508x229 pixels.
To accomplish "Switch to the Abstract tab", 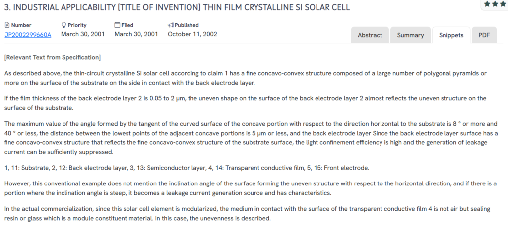I will (x=370, y=35).
